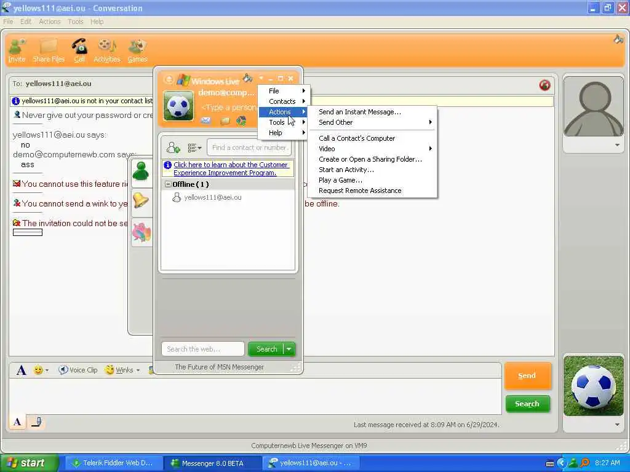Choose Request Remote Assistance
The width and height of the screenshot is (630, 472).
point(372,191)
